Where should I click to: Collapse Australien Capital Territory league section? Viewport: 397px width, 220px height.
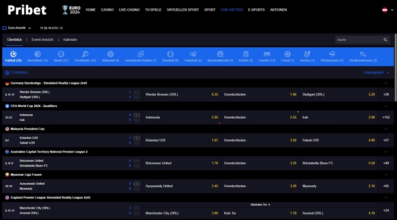(386, 152)
